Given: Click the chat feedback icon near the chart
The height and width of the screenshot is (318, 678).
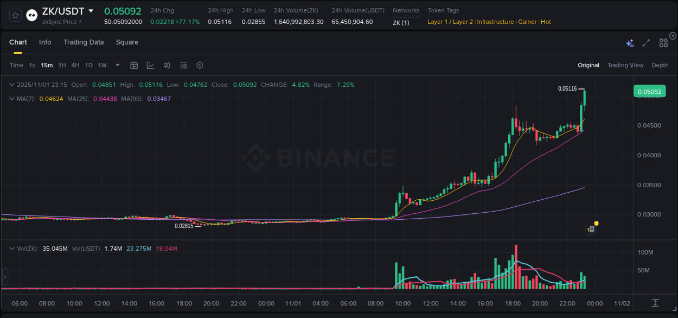Looking at the screenshot, I should tap(590, 228).
